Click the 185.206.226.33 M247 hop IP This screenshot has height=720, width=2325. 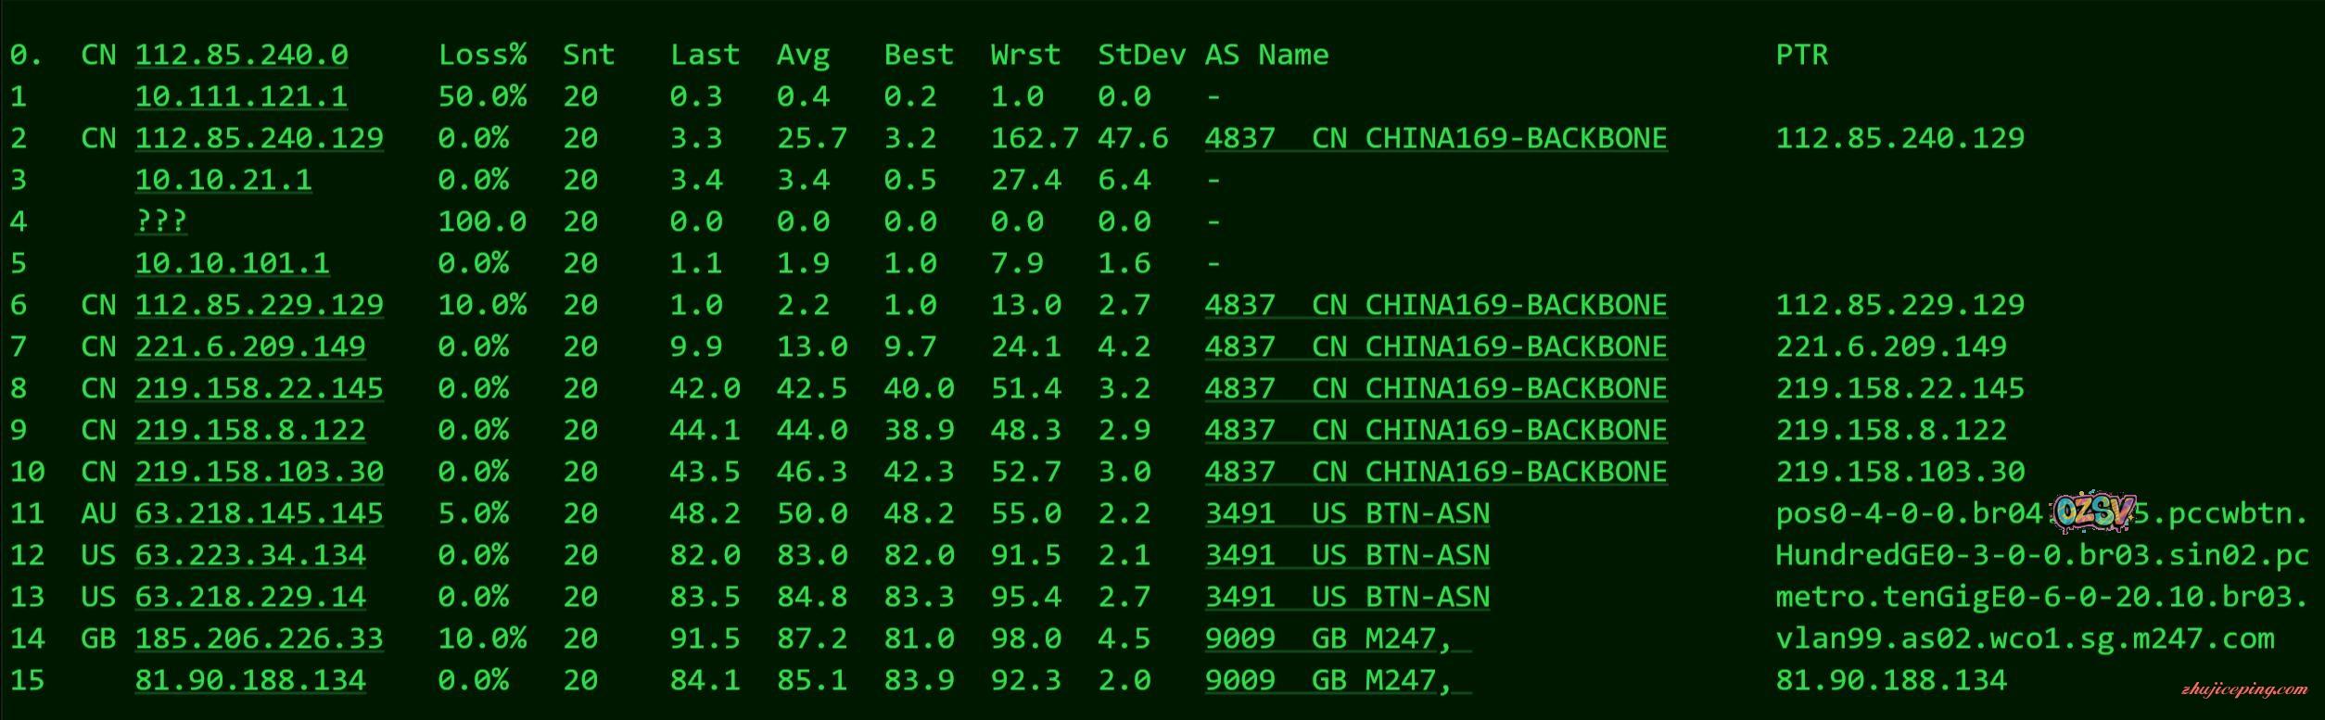[x=259, y=639]
